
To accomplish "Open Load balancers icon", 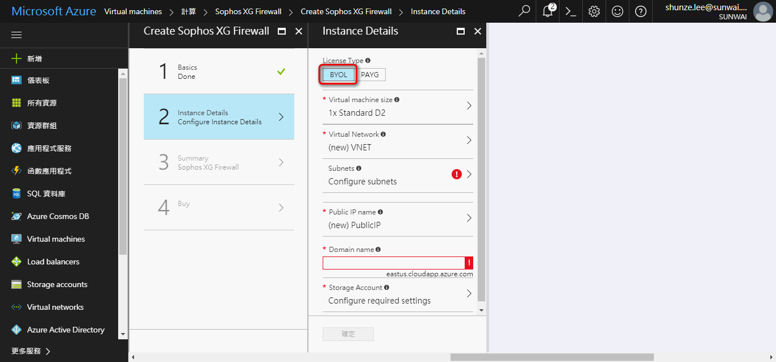I will (16, 262).
